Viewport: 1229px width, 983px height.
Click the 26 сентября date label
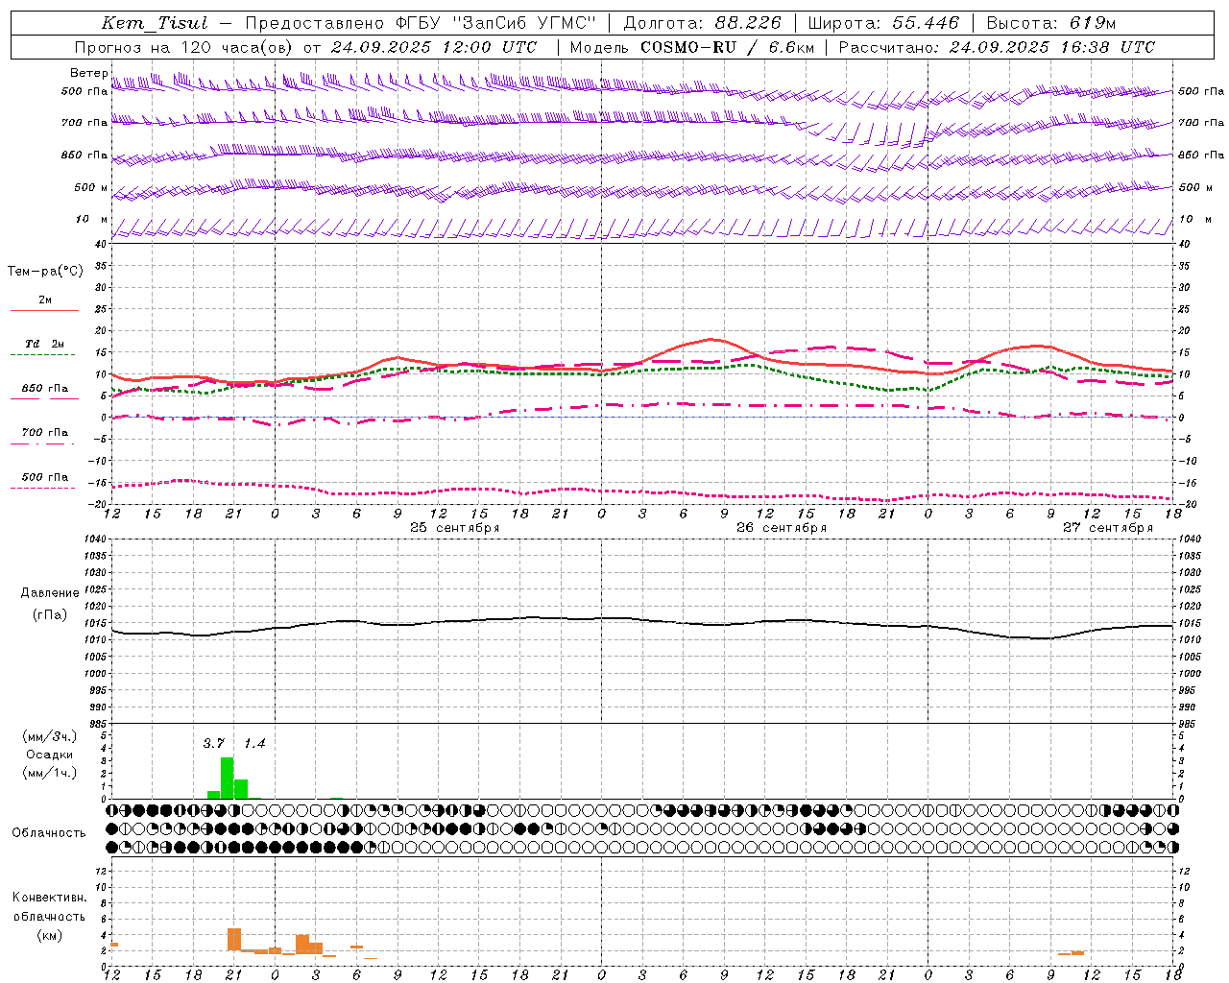(782, 528)
